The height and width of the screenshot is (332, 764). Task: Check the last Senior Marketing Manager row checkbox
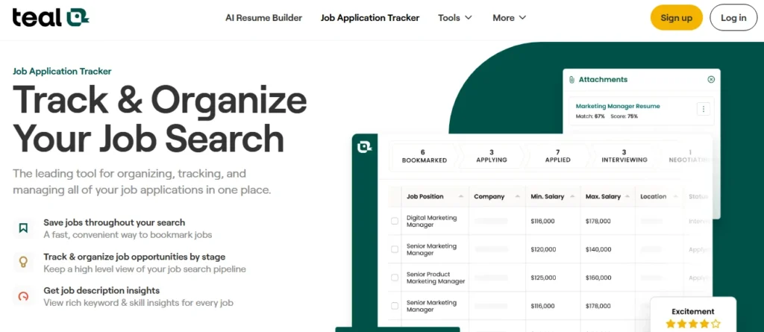point(395,306)
